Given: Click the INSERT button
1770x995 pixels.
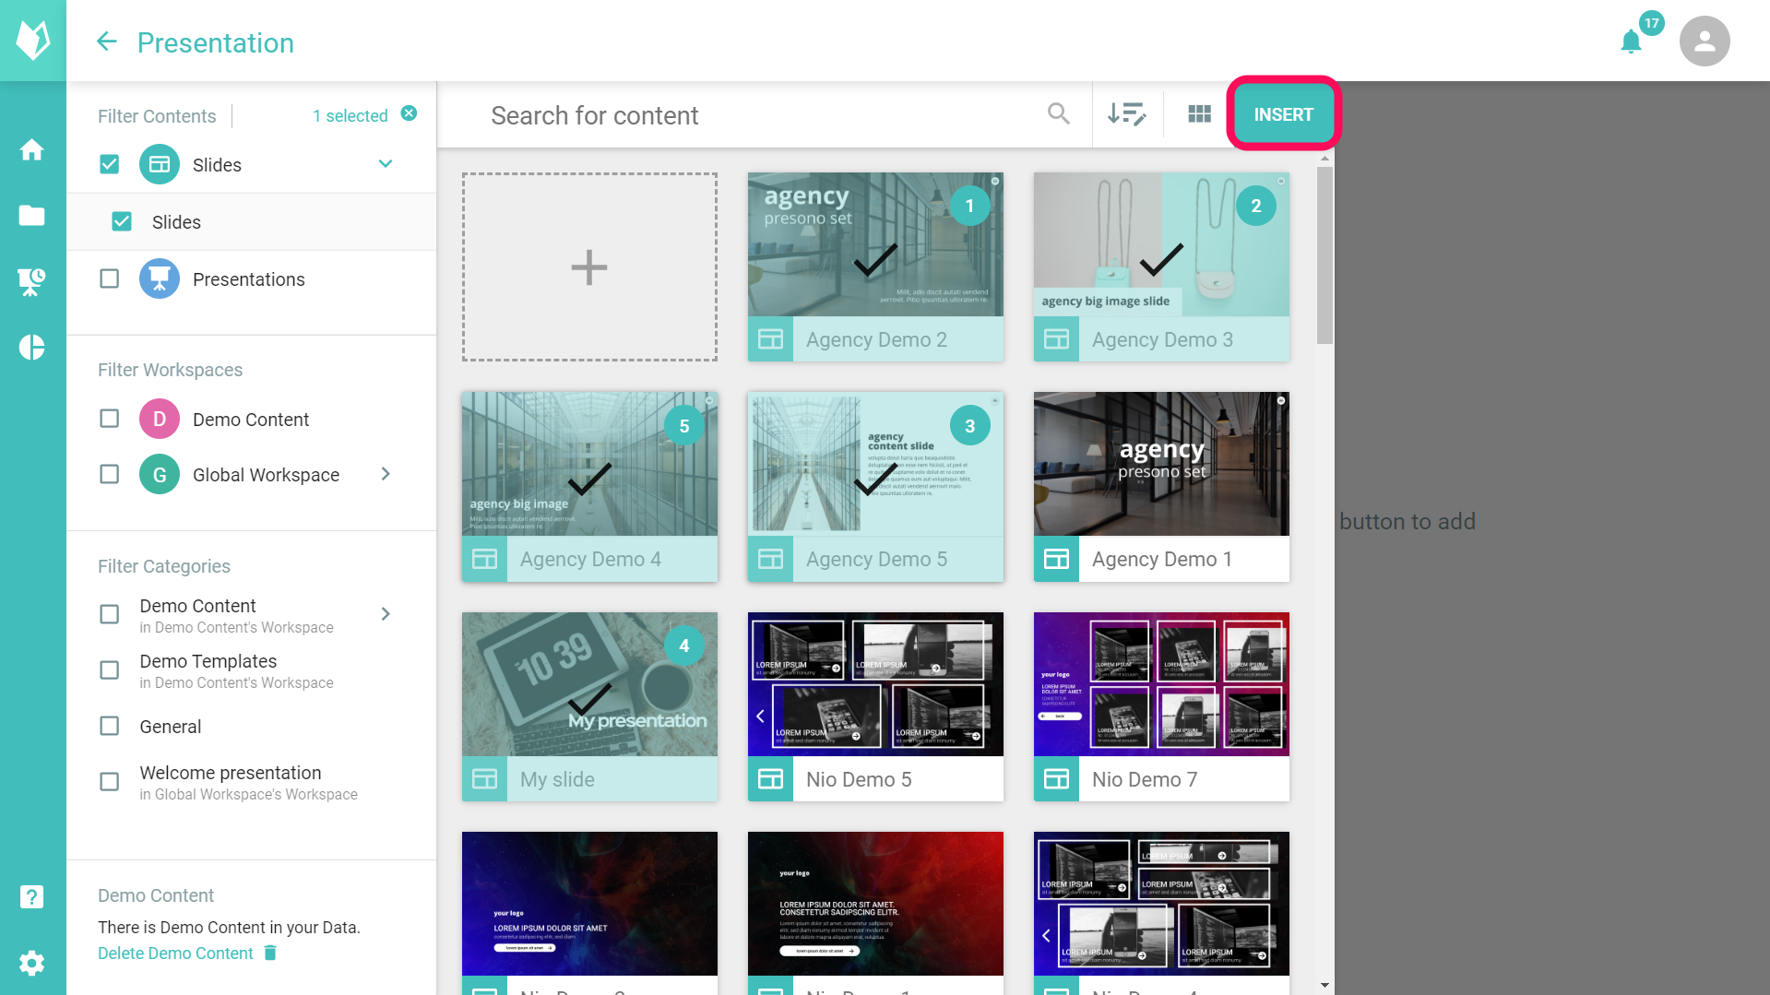Looking at the screenshot, I should tap(1283, 113).
